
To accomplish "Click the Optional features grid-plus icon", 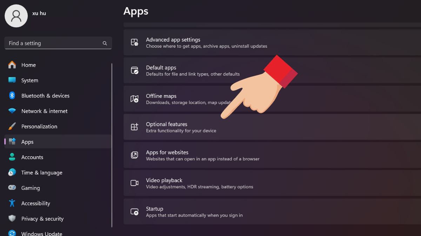I will click(134, 127).
